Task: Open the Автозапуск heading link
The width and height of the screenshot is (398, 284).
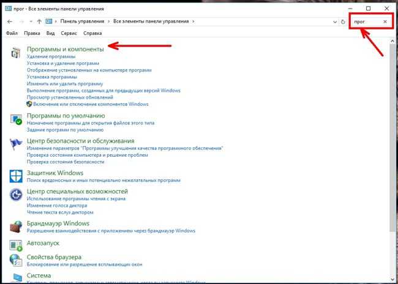Action: tap(43, 243)
